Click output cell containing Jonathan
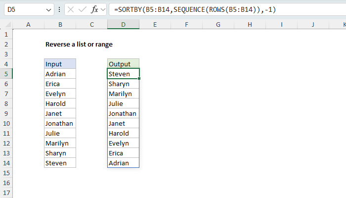The height and width of the screenshot is (198, 346). coord(124,113)
